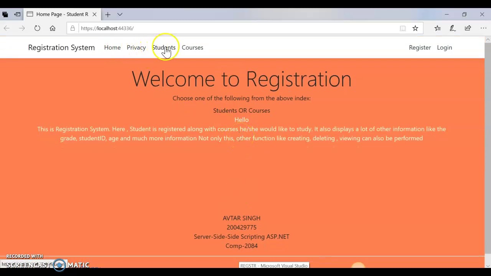Set these tabs aside icon
Viewport: 491px width, 276px height.
click(x=17, y=15)
